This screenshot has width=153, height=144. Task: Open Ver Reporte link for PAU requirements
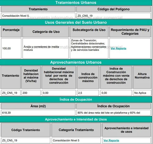click(118, 48)
